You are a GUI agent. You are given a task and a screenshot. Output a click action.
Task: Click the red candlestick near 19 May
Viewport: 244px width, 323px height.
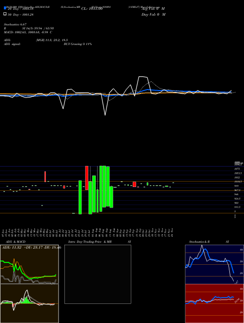(45, 177)
